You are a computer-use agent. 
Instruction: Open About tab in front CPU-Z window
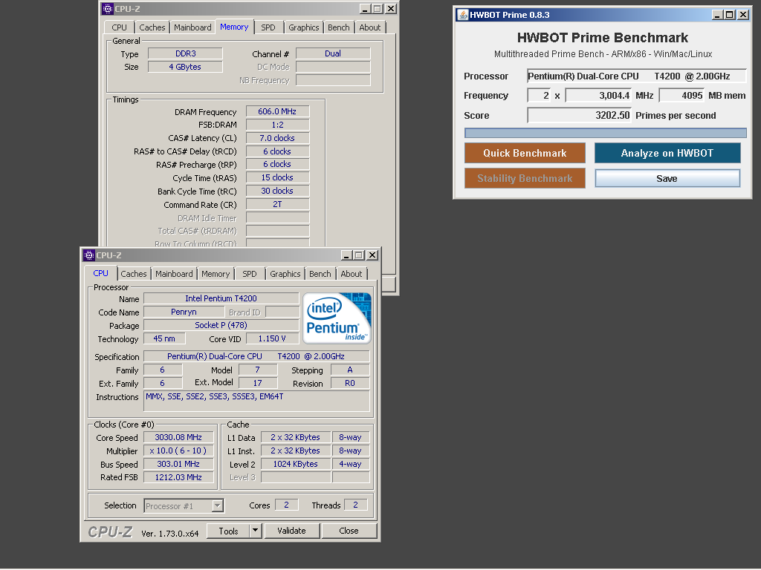pyautogui.click(x=352, y=274)
